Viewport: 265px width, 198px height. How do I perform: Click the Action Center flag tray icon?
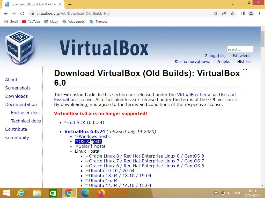tap(216, 193)
